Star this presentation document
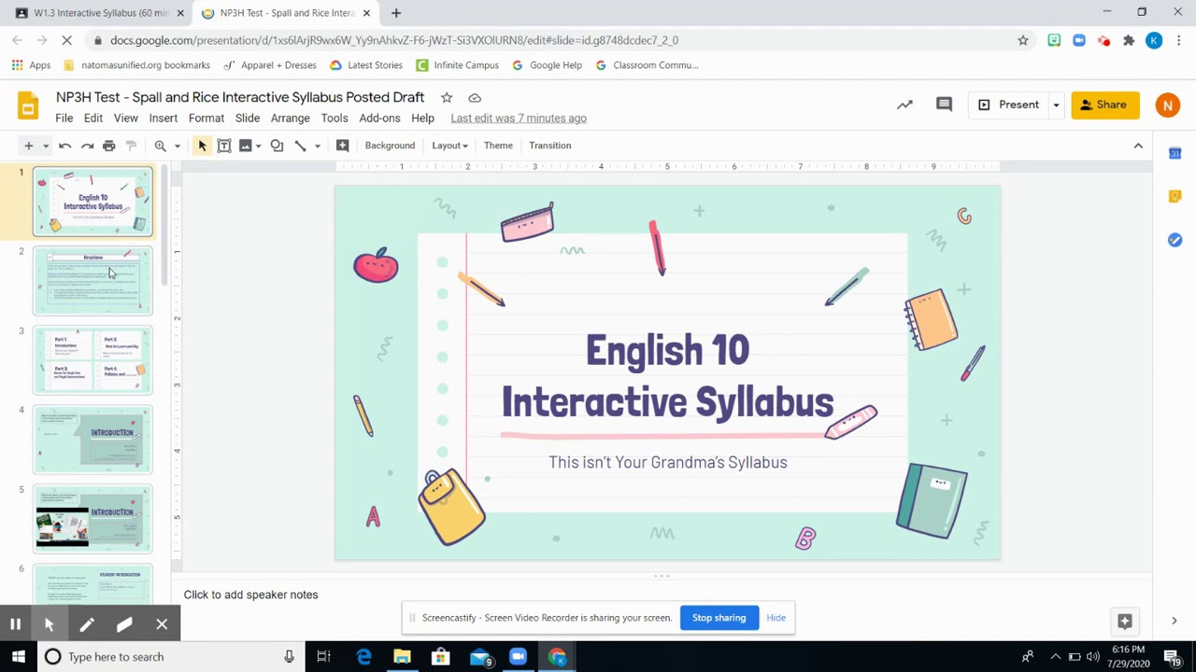This screenshot has width=1196, height=672. click(447, 97)
